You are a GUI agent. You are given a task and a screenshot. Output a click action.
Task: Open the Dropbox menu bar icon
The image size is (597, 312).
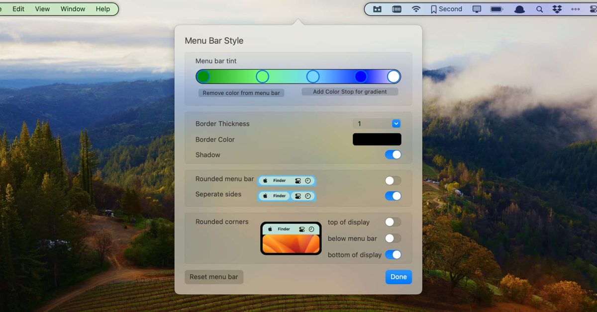pyautogui.click(x=557, y=9)
